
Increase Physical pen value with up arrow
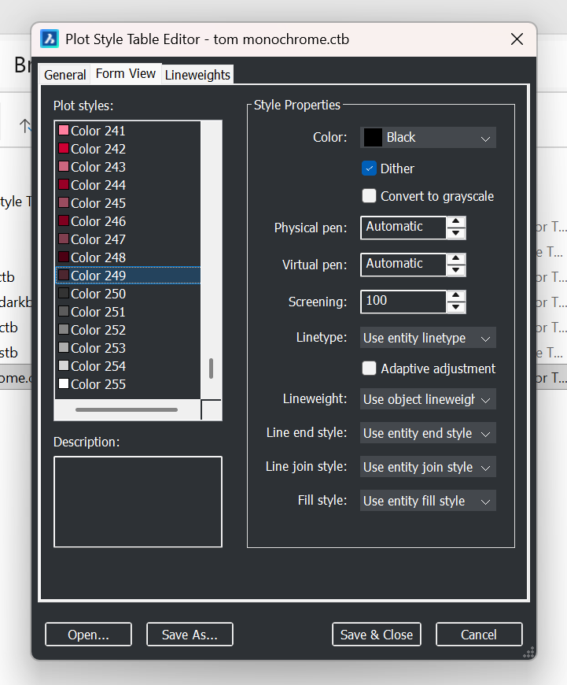[x=456, y=222]
